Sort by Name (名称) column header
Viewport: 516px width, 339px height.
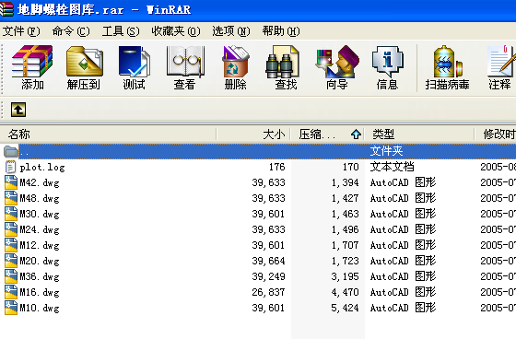tap(109, 134)
